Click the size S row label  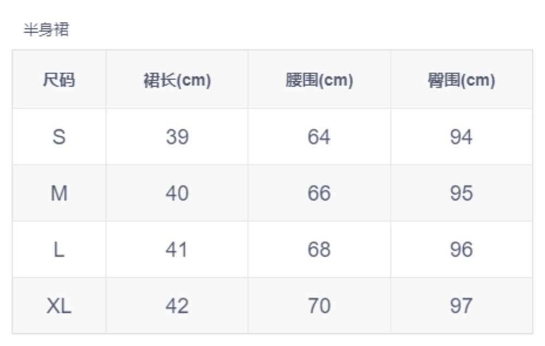click(x=59, y=136)
